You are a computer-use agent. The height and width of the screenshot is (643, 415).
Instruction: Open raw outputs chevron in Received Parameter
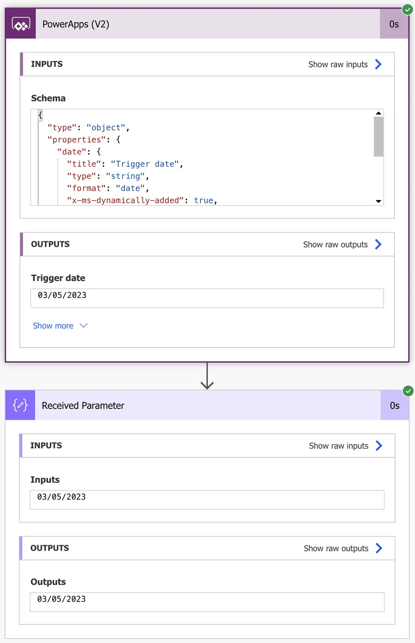(379, 548)
